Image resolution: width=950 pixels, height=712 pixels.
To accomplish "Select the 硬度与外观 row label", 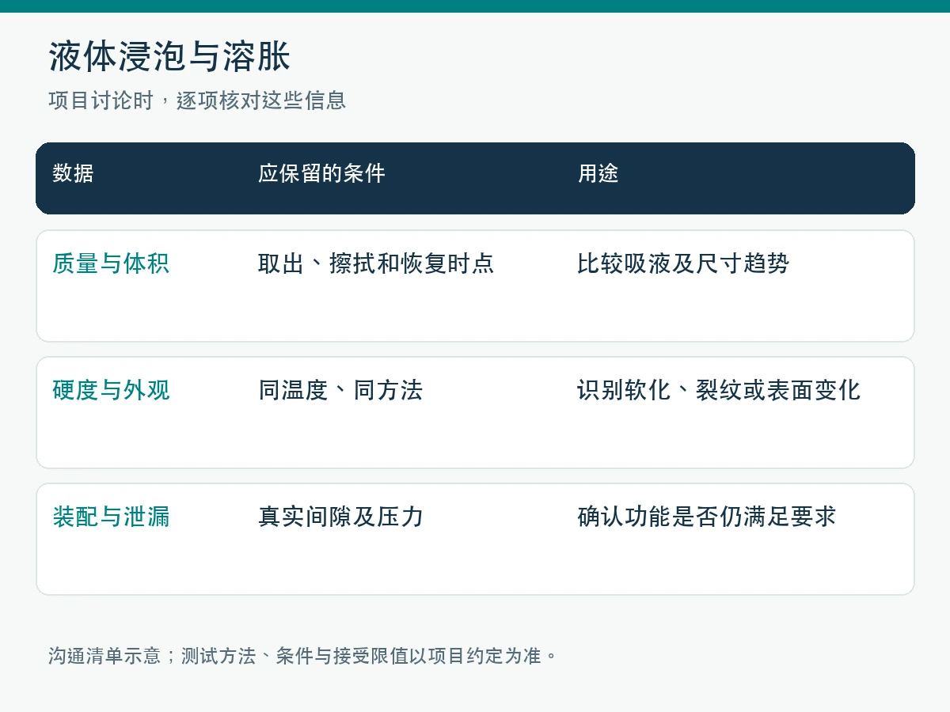I will (x=111, y=390).
